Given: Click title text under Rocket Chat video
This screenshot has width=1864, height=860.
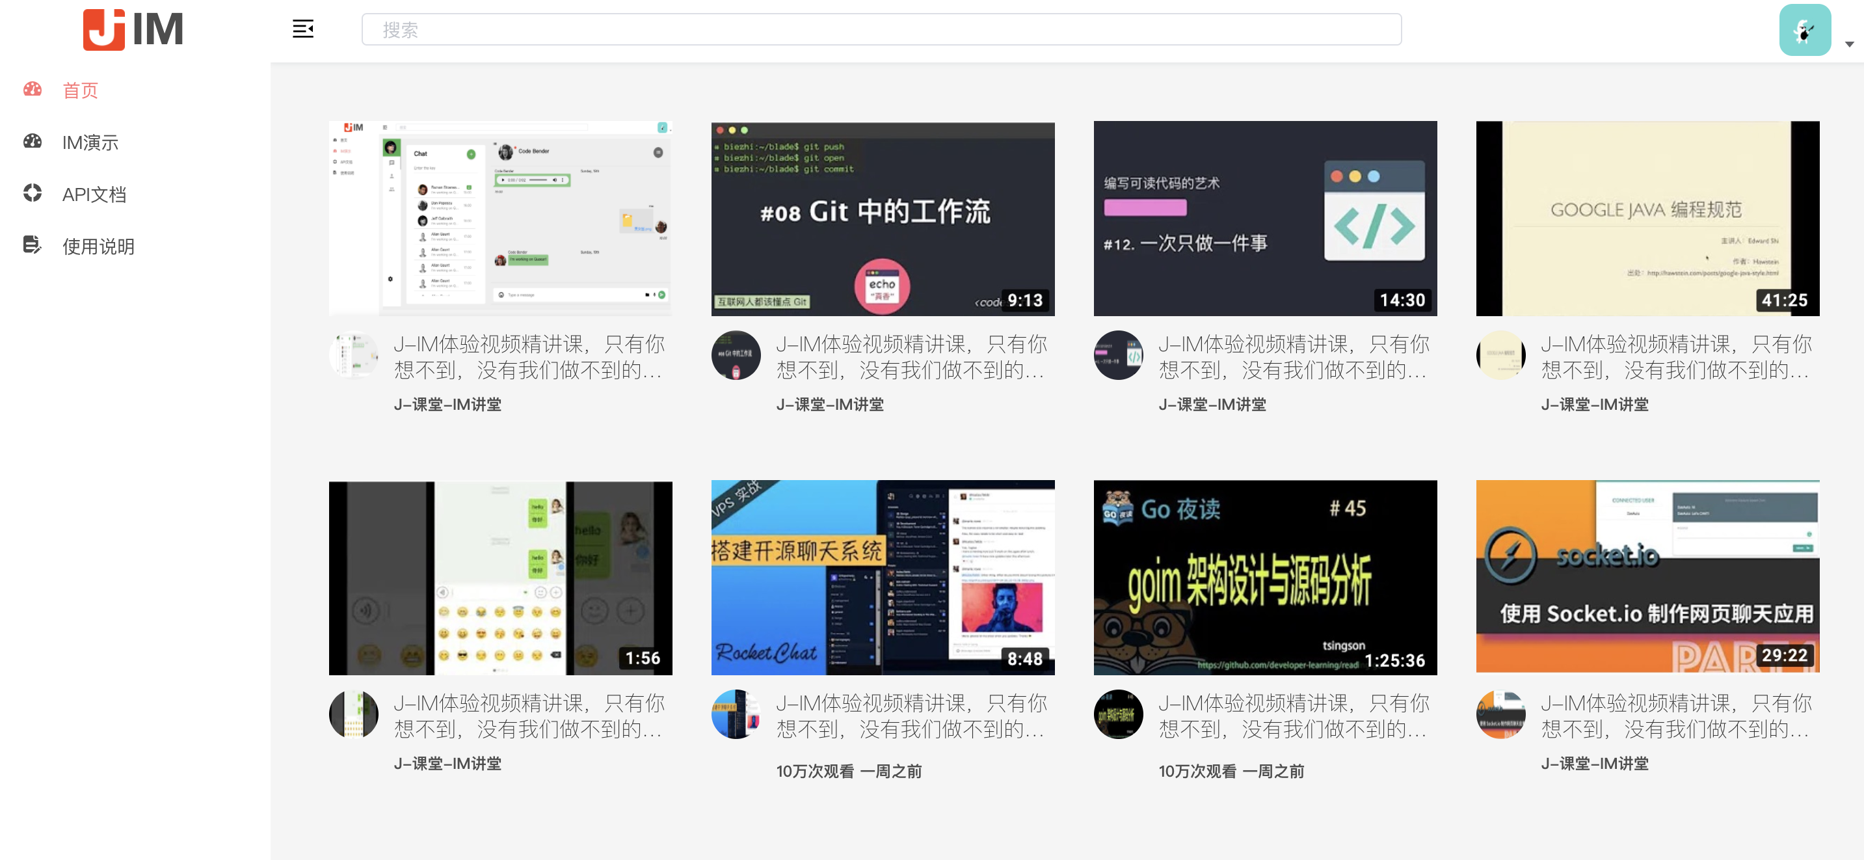Looking at the screenshot, I should [912, 716].
